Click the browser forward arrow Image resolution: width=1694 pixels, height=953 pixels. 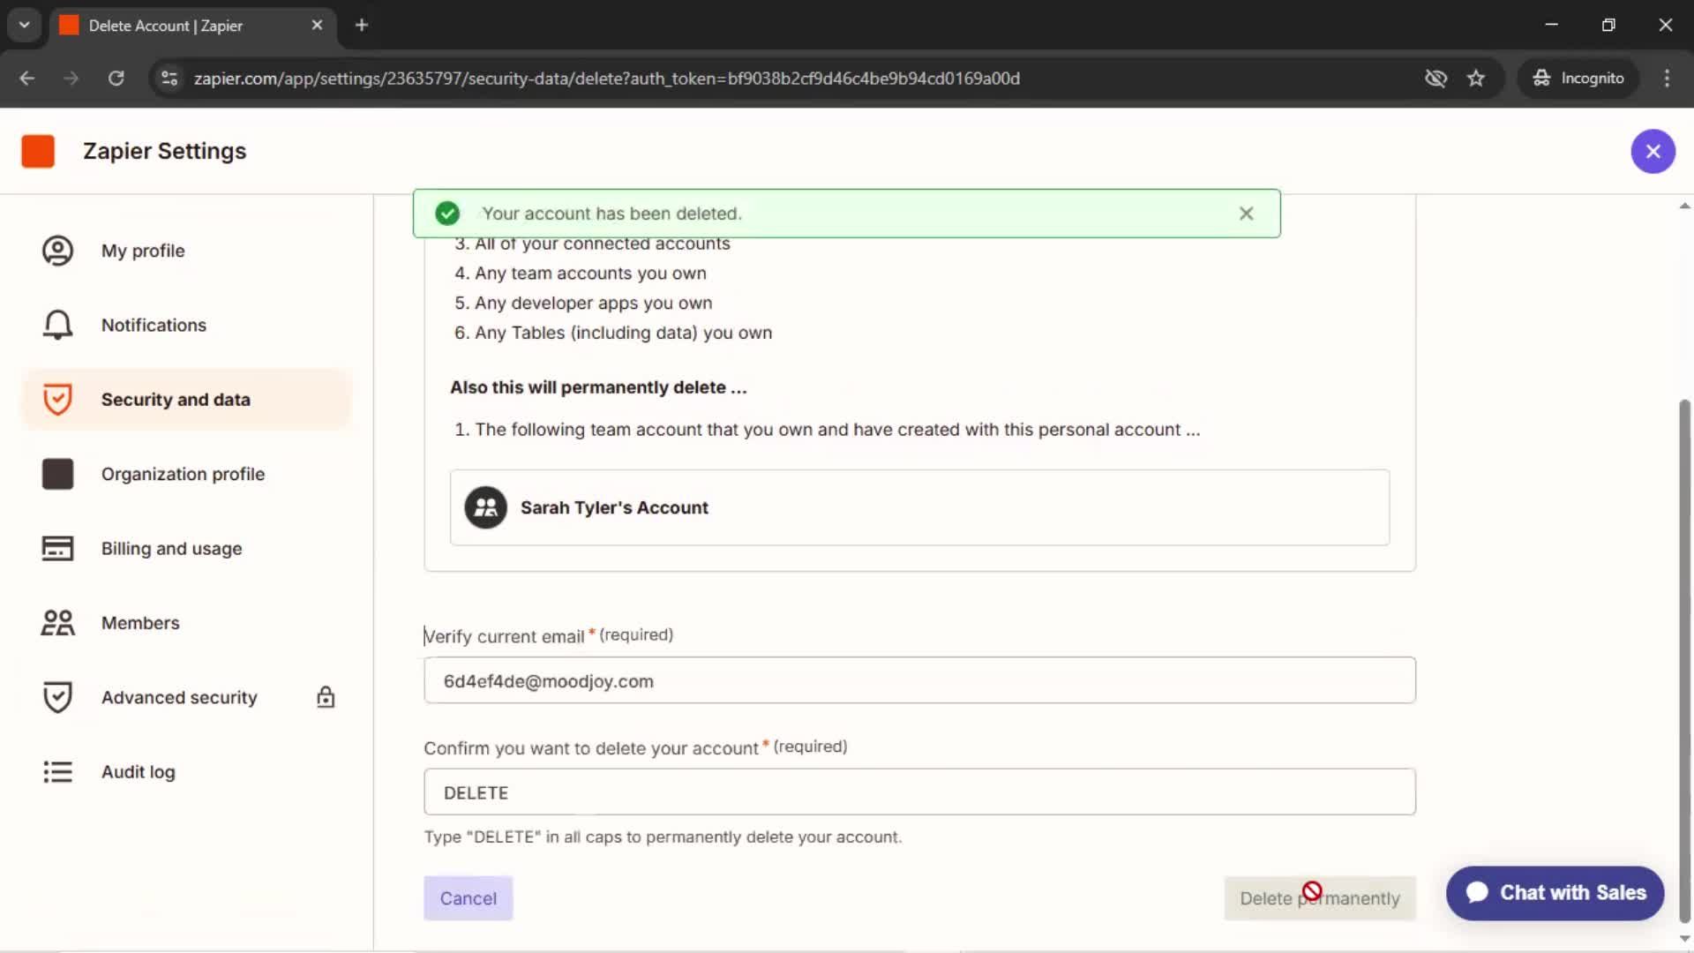coord(71,79)
